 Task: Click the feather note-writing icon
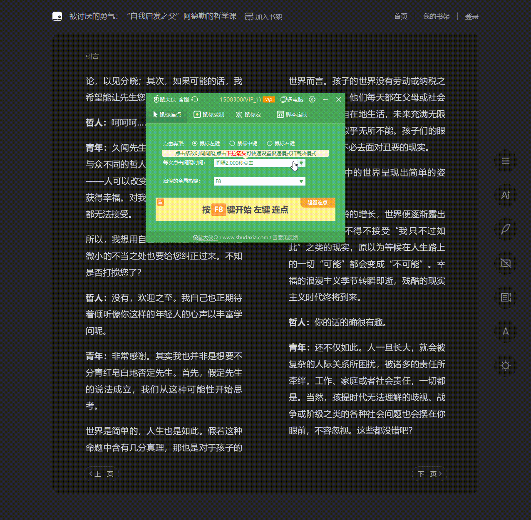[506, 229]
